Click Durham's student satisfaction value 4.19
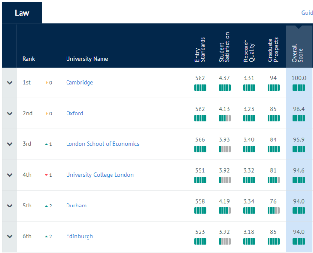Image resolution: width=313 pixels, height=253 pixels. (224, 201)
